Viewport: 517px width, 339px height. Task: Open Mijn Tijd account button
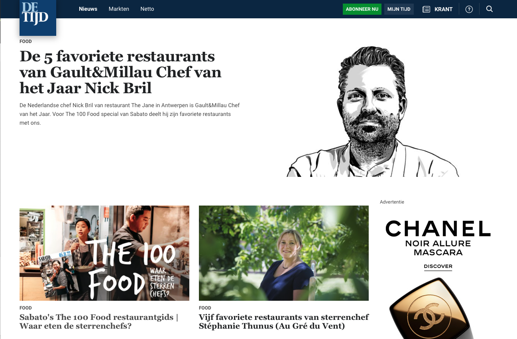click(399, 9)
